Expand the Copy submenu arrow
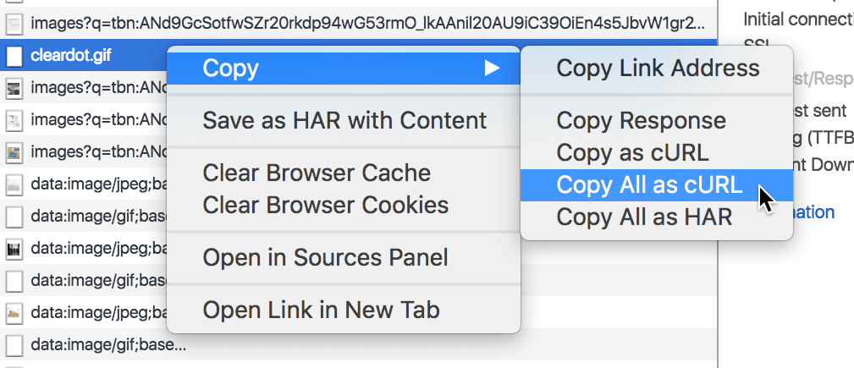This screenshot has width=854, height=368. (x=492, y=69)
